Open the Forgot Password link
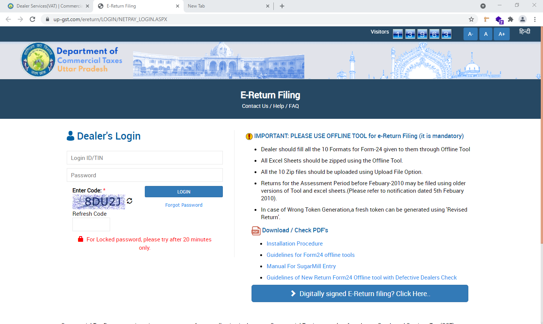The image size is (543, 324). [184, 205]
